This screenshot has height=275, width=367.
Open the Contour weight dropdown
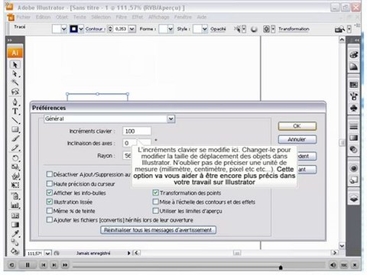click(x=132, y=29)
